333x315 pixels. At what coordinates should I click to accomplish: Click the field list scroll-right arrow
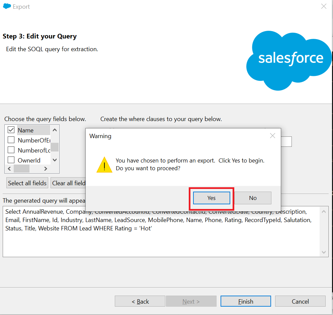click(x=46, y=169)
